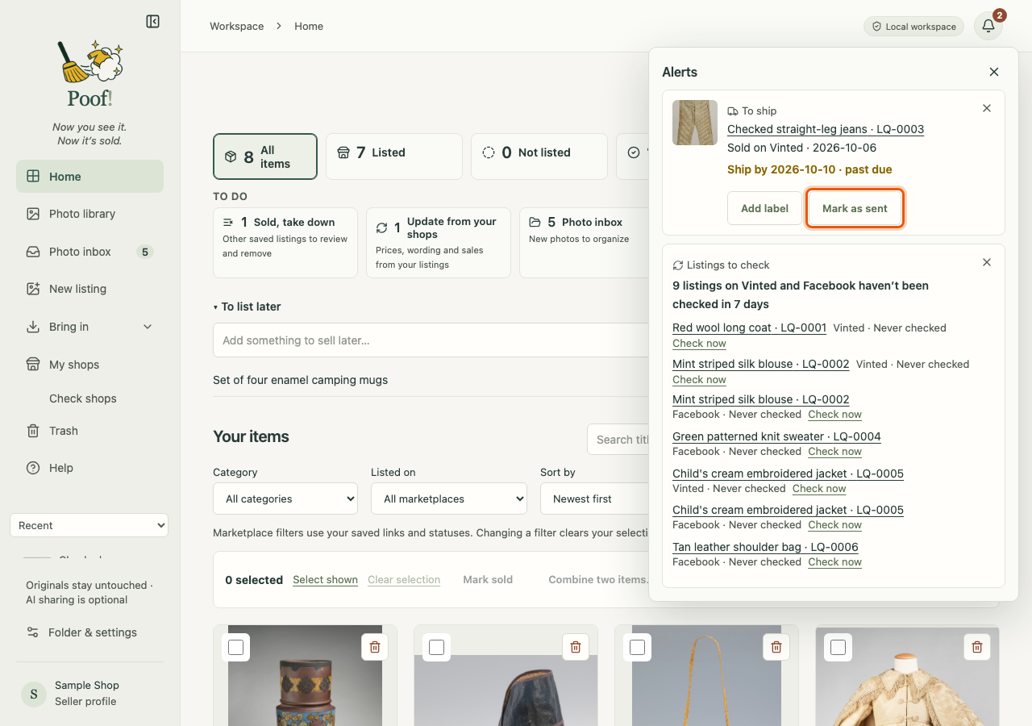Dismiss the To ship alert card
The height and width of the screenshot is (726, 1032).
pos(987,108)
